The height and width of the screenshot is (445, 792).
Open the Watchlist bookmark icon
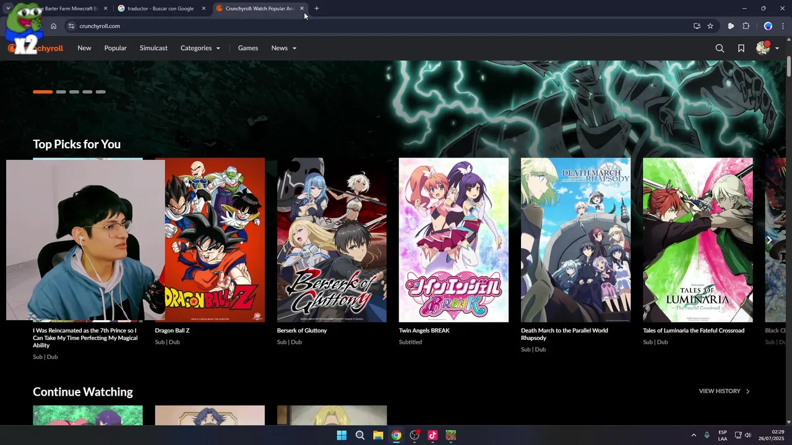741,48
